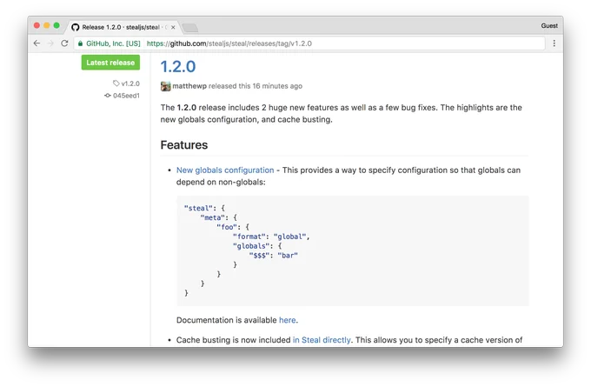The width and height of the screenshot is (591, 387).
Task: Open the matthewp user profile link
Action: 189,86
